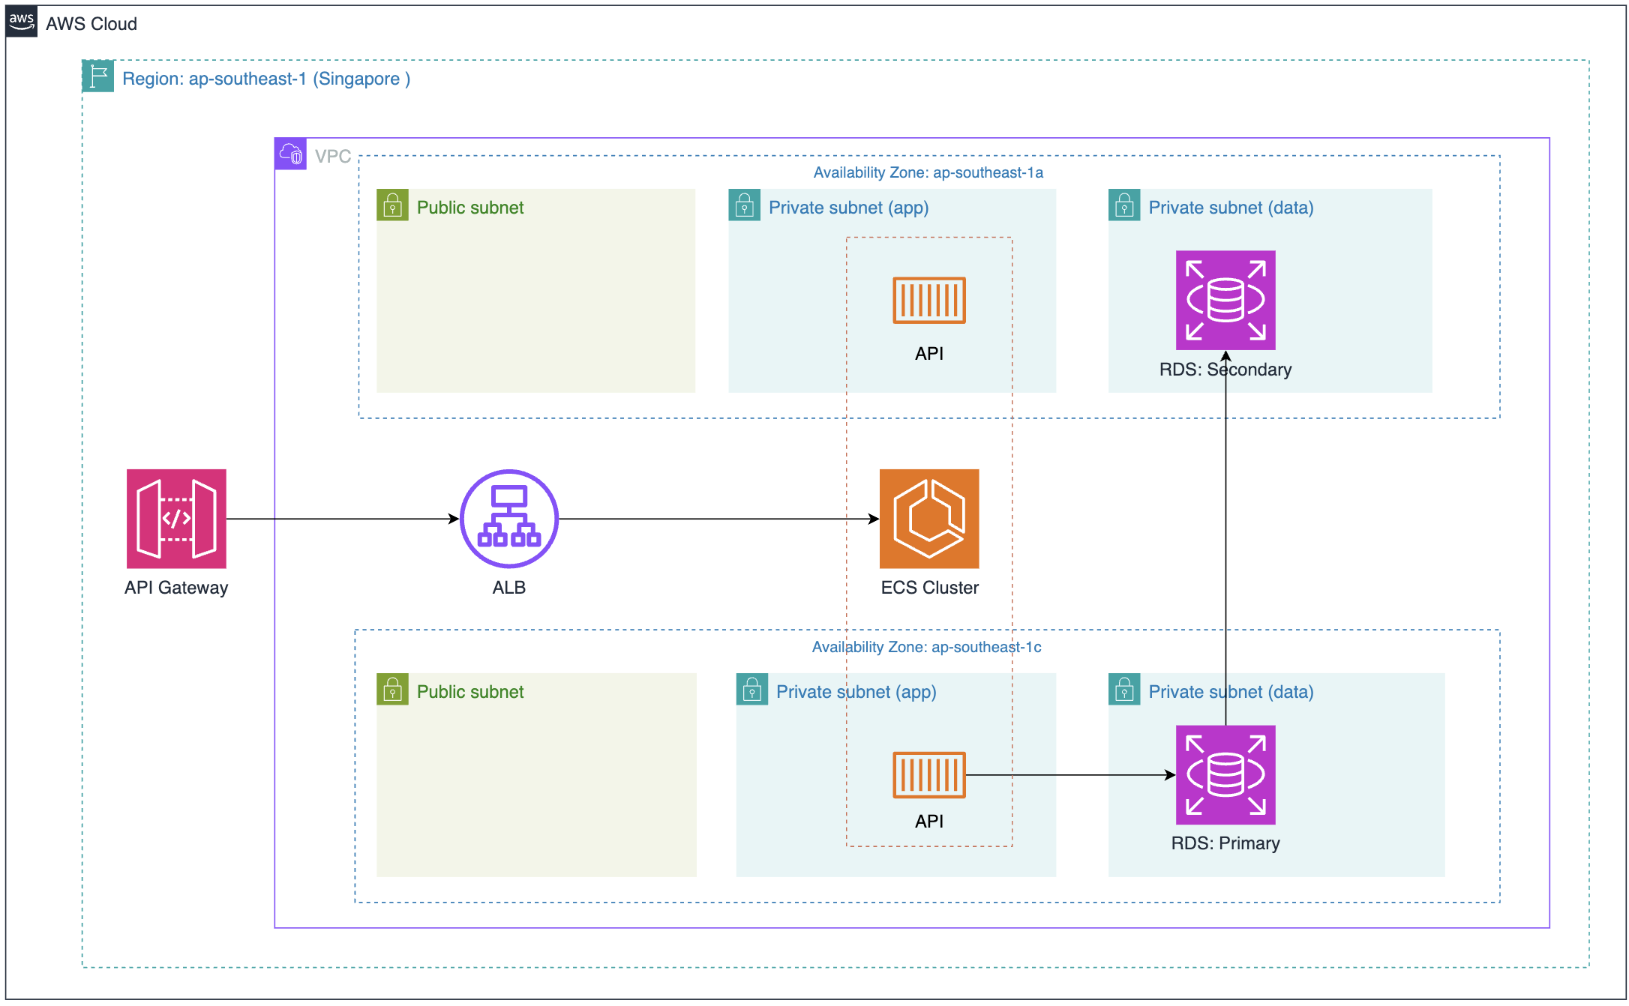Select the Availability Zone ap-southeast-1c label
Viewport: 1629px width, 1006px height.
pyautogui.click(x=926, y=647)
